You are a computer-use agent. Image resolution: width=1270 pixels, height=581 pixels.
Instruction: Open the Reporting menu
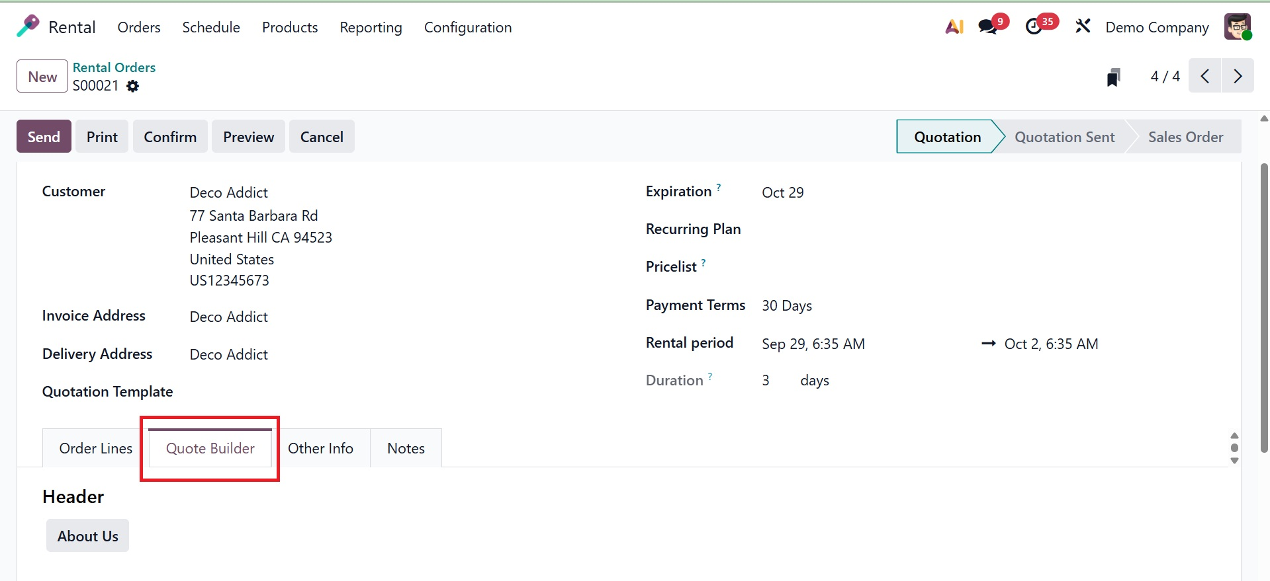371,27
